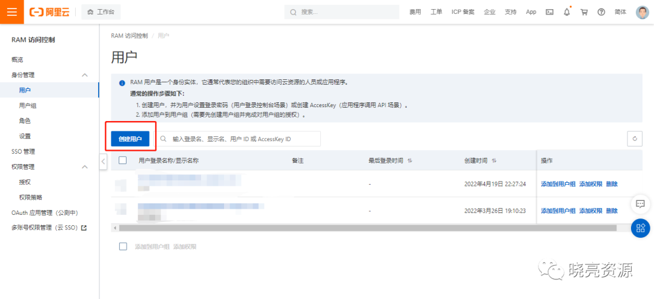Click bottom 添加权限 bulk action
Screen dimensions: 654x299
coord(185,247)
